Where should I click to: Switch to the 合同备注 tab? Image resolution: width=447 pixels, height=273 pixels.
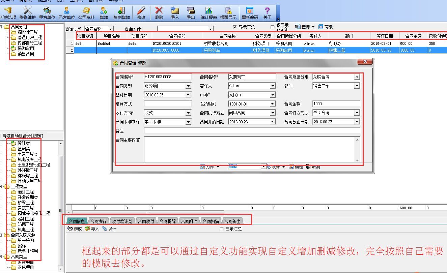(x=232, y=221)
